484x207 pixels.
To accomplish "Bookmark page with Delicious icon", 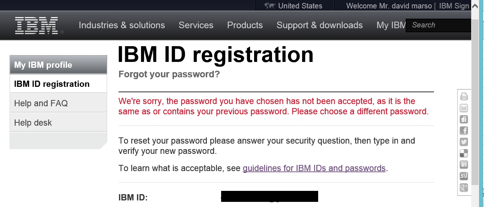I will (x=464, y=153).
